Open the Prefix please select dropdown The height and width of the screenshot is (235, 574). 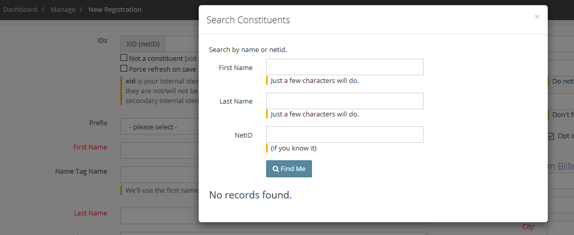point(160,127)
